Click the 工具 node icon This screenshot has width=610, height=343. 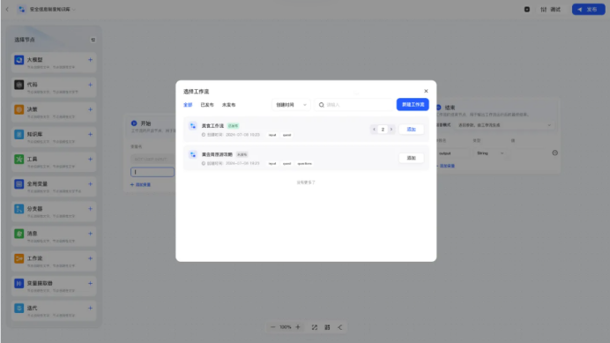pos(19,159)
